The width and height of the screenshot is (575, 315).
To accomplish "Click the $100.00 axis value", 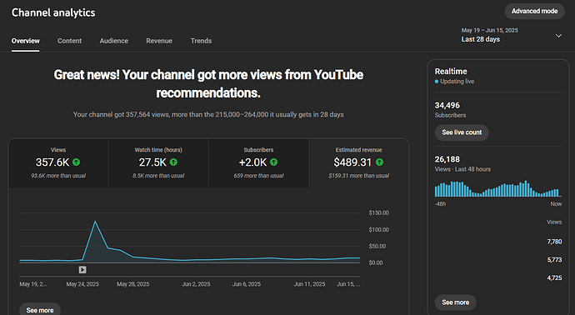I will pyautogui.click(x=379, y=229).
